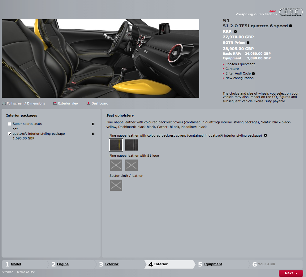View info for Super sports seats
Screen dimensions: 306x277
[x=93, y=124]
